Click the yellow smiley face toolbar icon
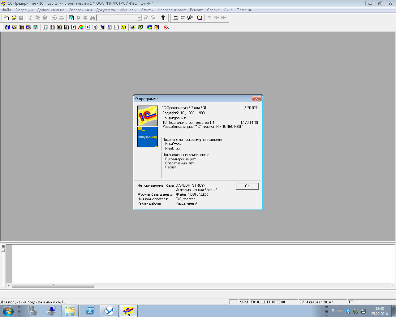Image resolution: width=396 pixels, height=317 pixels. [x=123, y=27]
